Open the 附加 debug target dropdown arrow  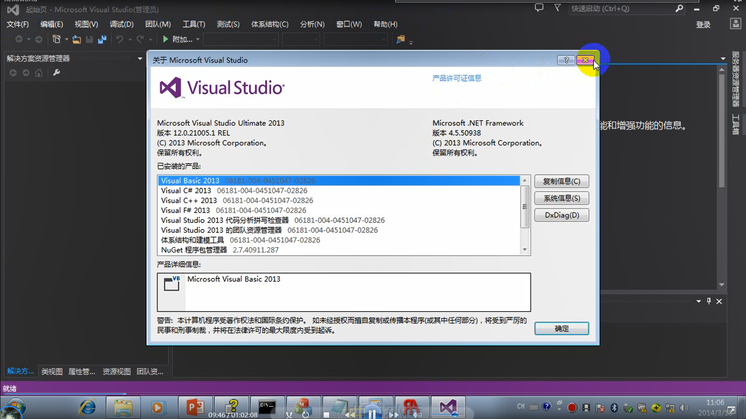coord(197,39)
